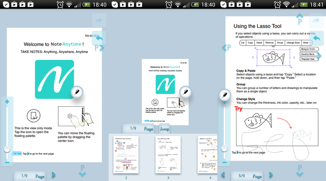Choose Group from the lasso menu
Screen dimensions: 326x181
pos(280,43)
